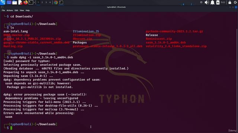Click Illumination.zip file name
The image size is (238, 133).
(87, 35)
